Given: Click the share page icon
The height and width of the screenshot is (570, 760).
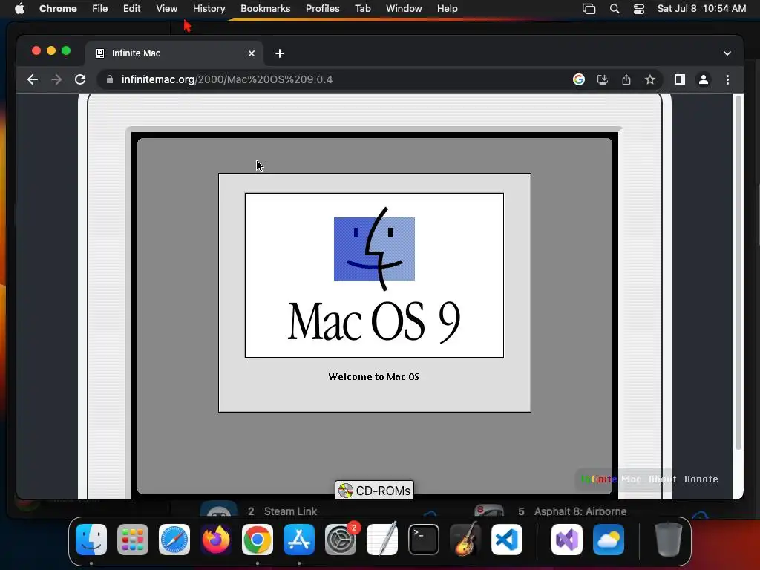Looking at the screenshot, I should 626,79.
